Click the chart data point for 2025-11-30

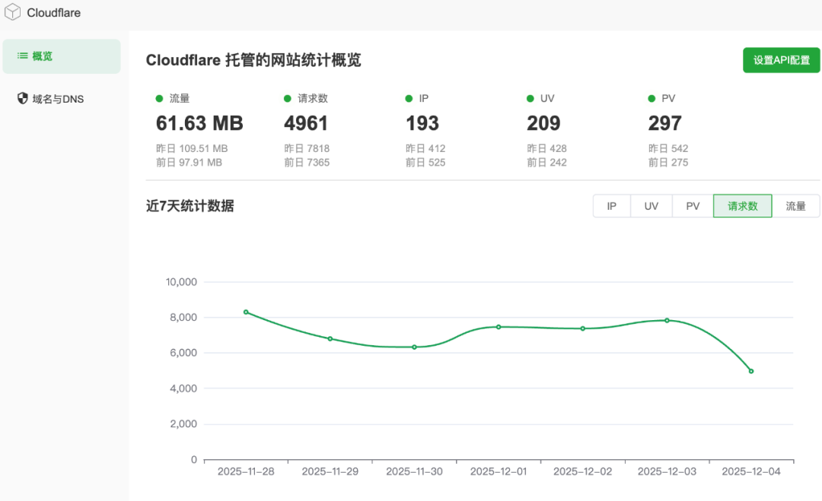click(x=414, y=347)
